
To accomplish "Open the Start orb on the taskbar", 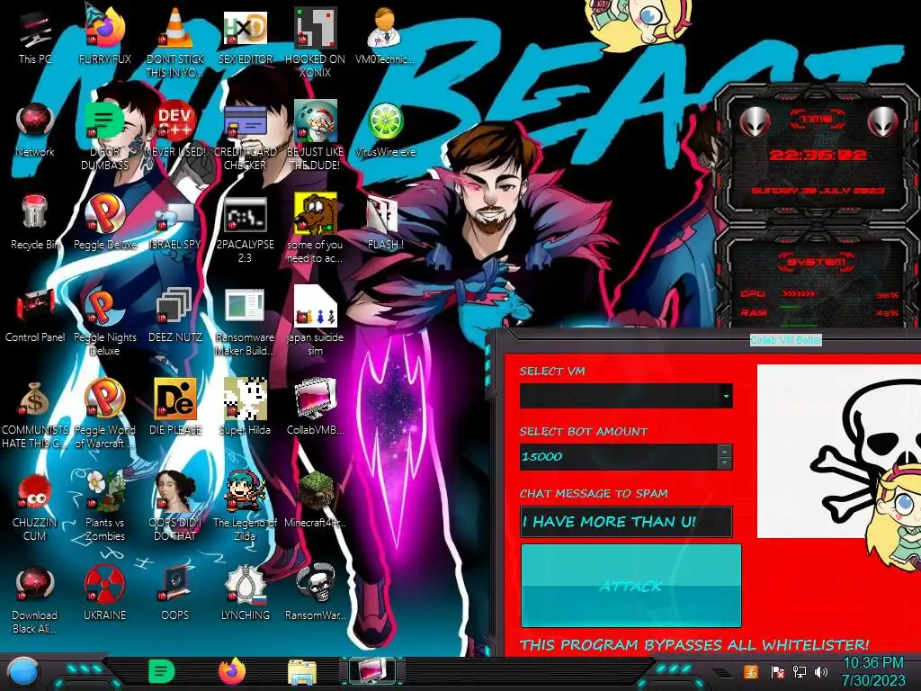I will click(x=22, y=672).
